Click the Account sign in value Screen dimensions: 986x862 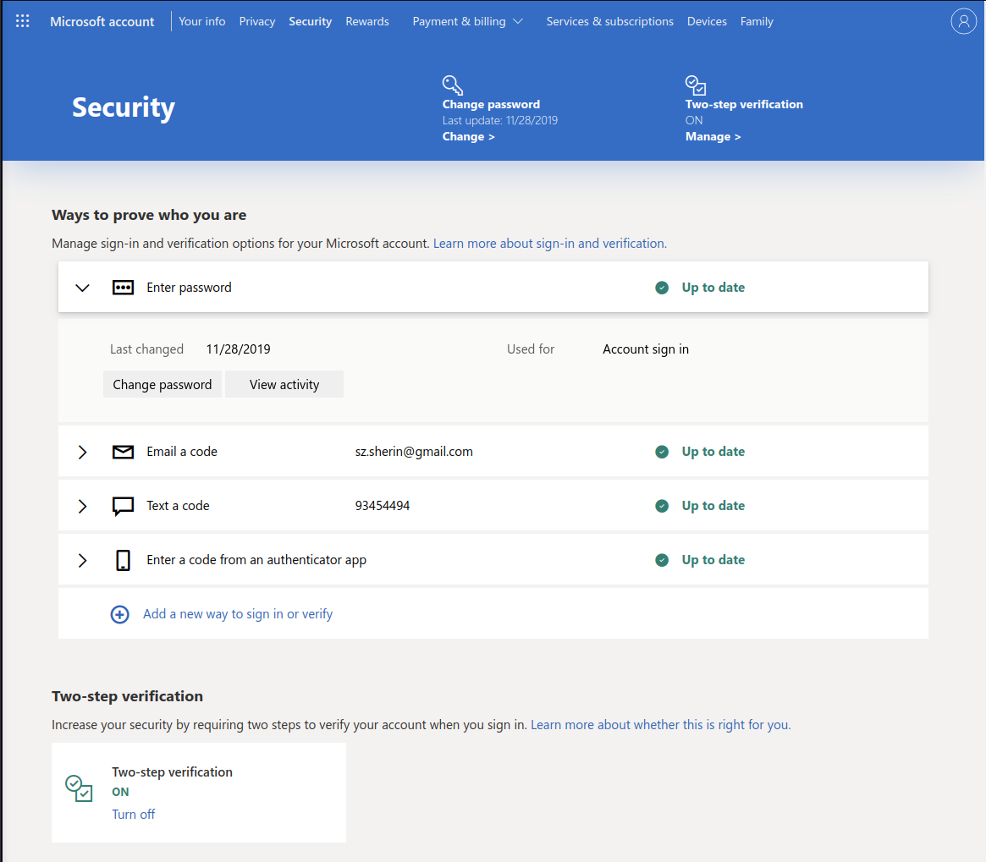(x=646, y=349)
